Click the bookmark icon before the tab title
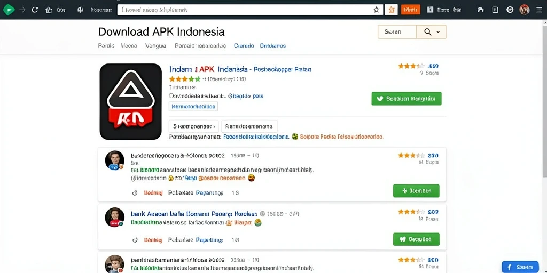547x273 pixels. point(80,10)
